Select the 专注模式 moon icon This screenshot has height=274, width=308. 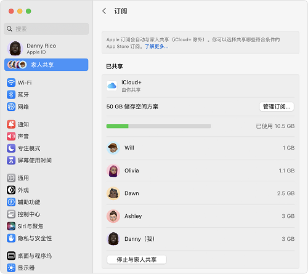(11, 148)
